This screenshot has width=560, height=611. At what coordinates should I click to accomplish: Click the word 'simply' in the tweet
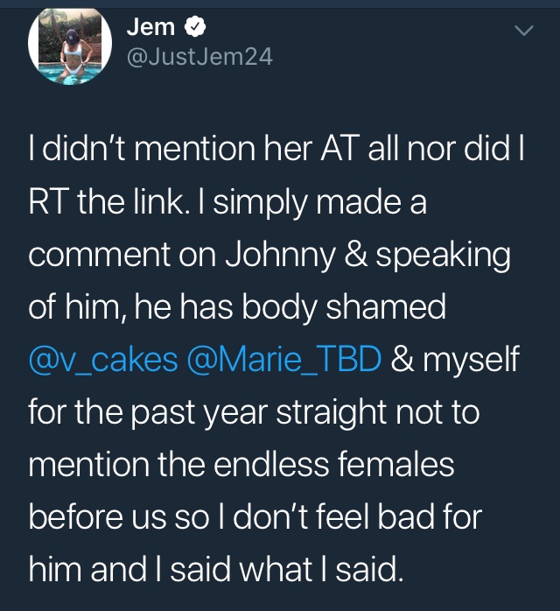261,203
